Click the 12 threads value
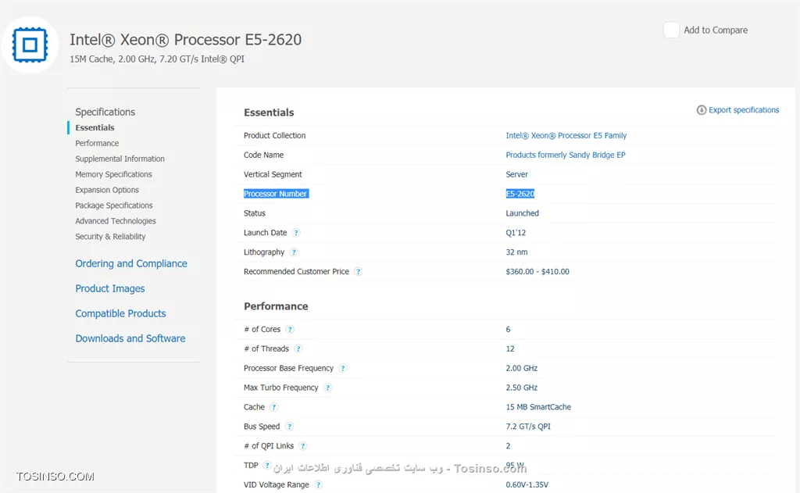 pyautogui.click(x=510, y=348)
